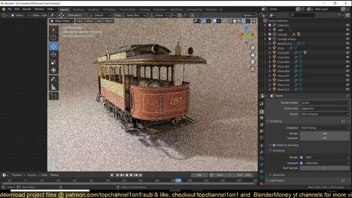This screenshot has width=352, height=198.
Task: Open the Window menu
Action: tap(39, 9)
